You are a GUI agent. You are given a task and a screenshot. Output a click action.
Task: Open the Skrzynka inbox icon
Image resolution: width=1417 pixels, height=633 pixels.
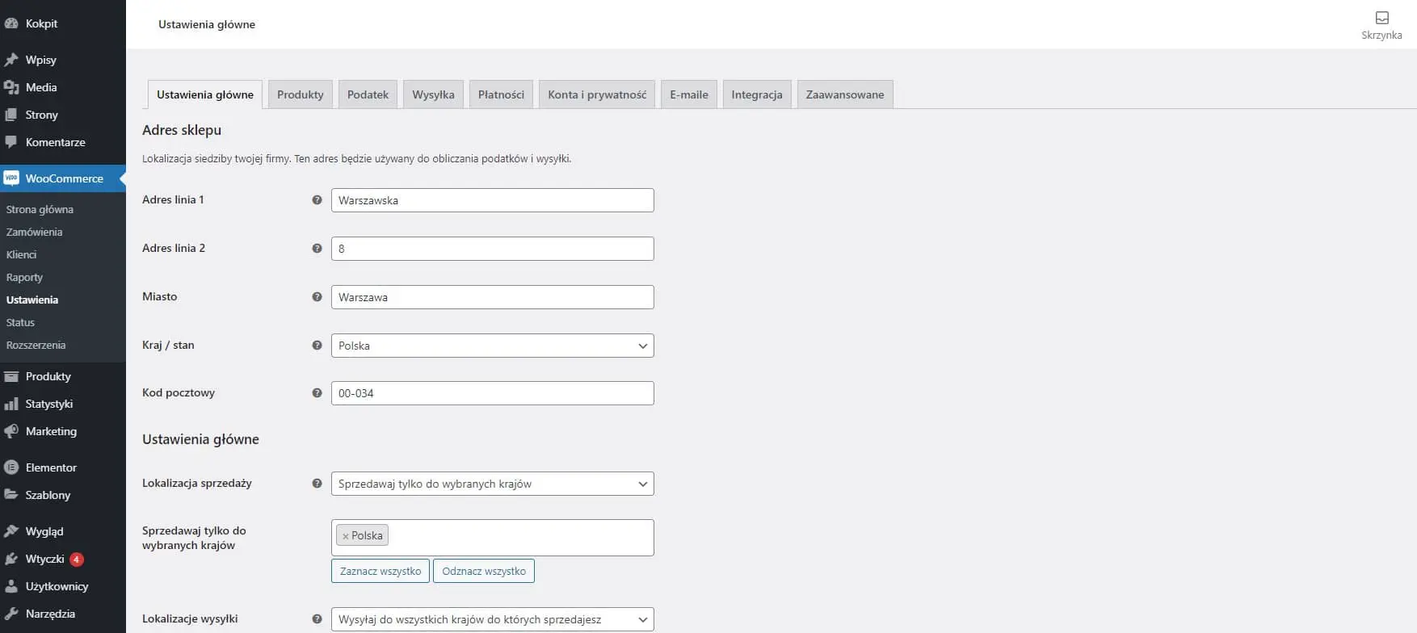pos(1381,18)
